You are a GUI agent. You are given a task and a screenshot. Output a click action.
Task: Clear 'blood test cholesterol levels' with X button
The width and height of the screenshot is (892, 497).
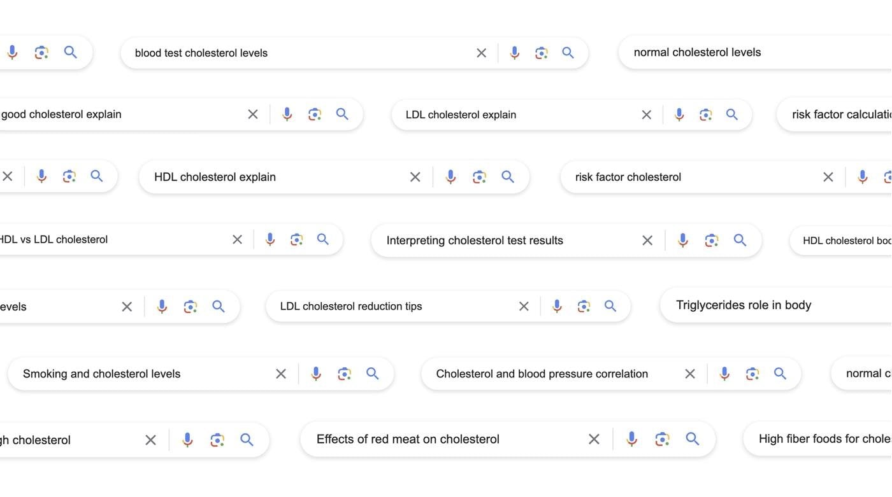(482, 53)
